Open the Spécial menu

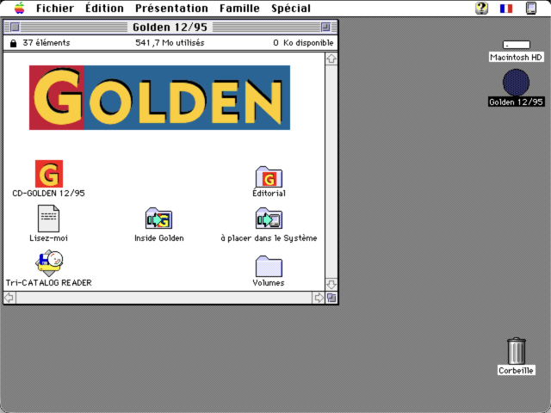291,8
